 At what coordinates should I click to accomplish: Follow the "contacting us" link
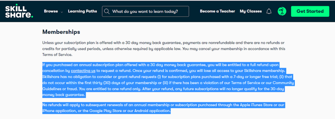(83, 70)
